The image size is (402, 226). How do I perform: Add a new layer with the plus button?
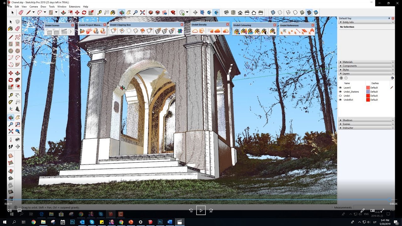click(x=341, y=78)
